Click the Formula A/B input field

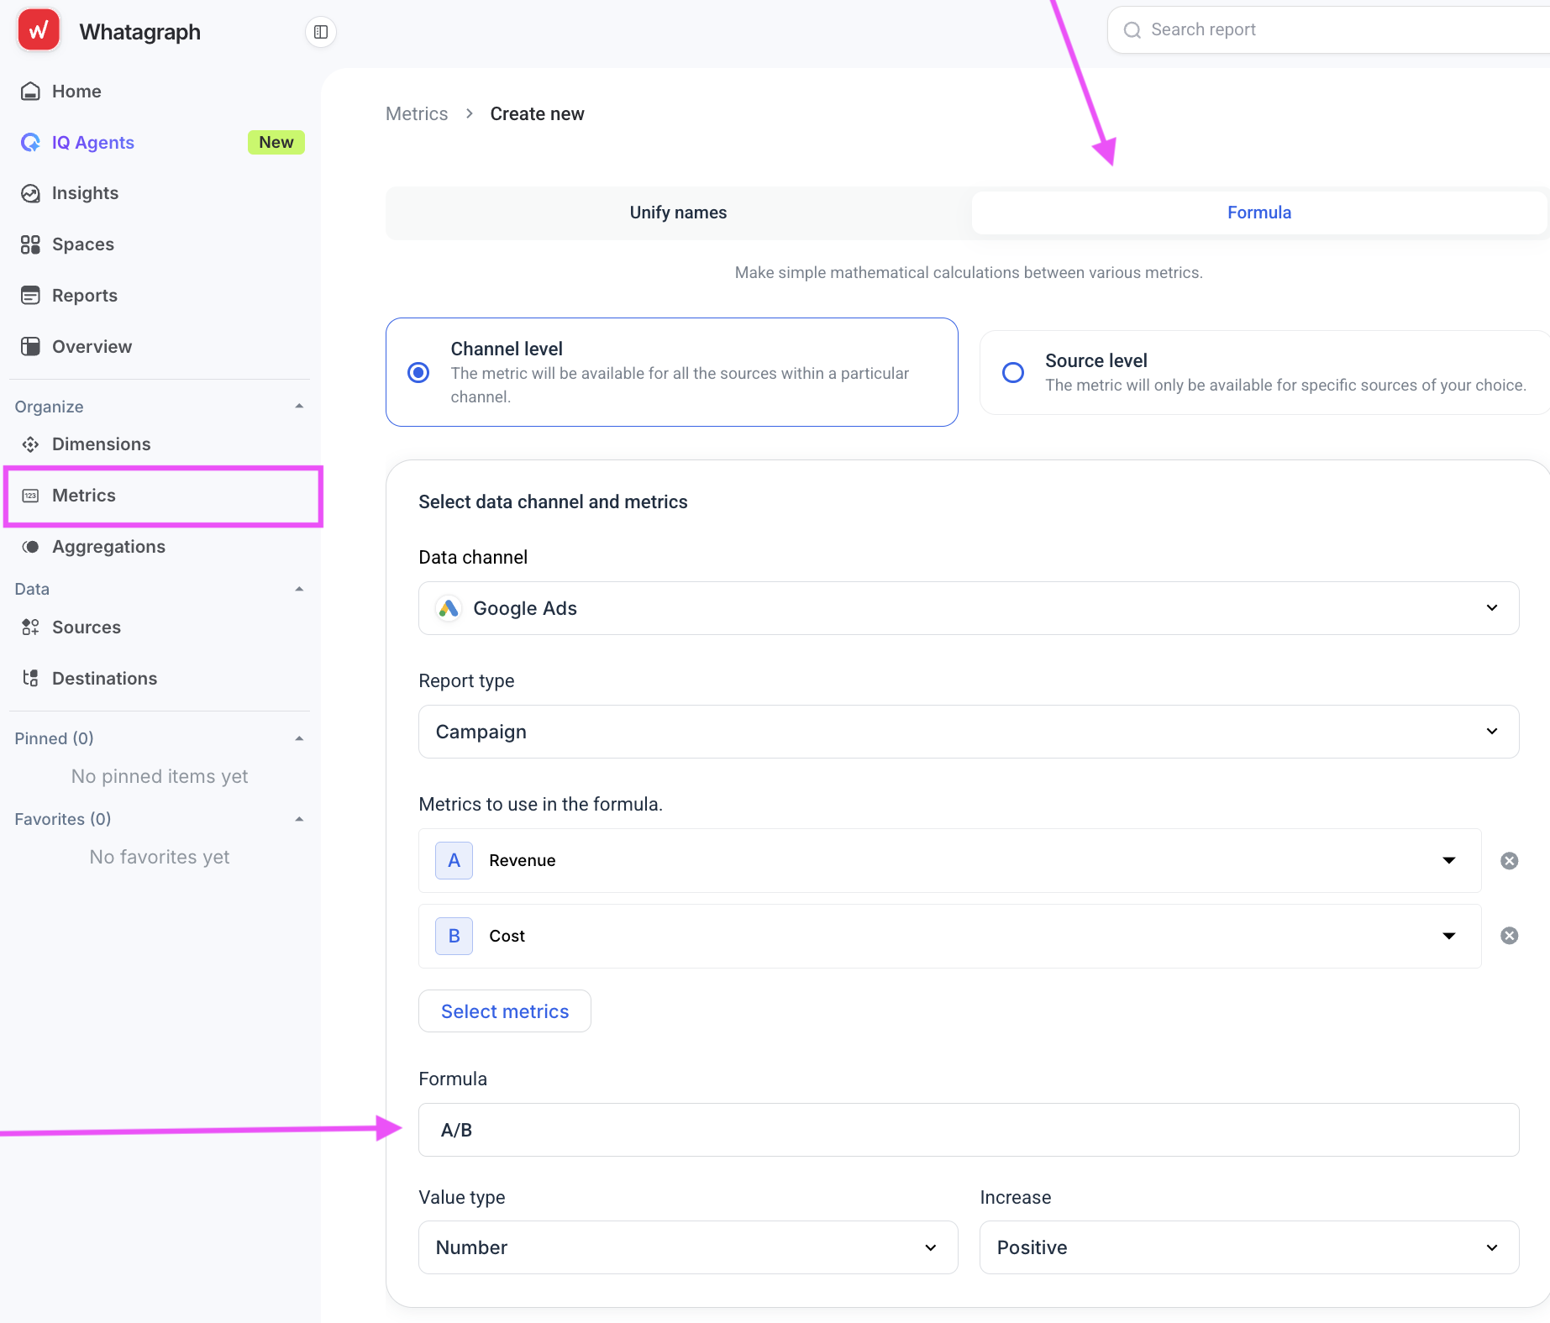pos(969,1130)
